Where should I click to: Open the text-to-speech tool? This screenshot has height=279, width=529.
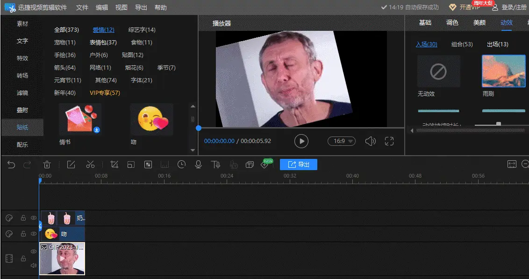[x=215, y=165]
